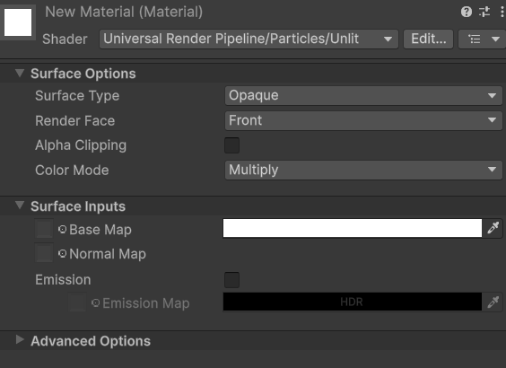
Task: Enable the Emission checkbox
Action: 232,280
